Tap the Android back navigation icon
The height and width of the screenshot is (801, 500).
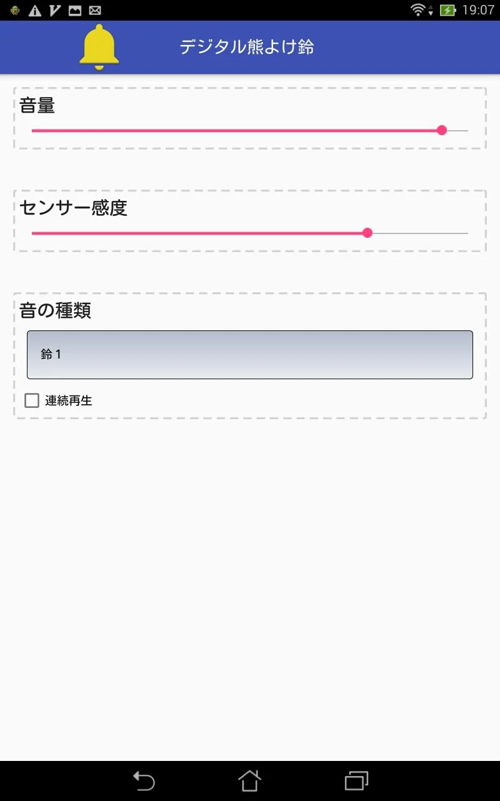pos(144,781)
